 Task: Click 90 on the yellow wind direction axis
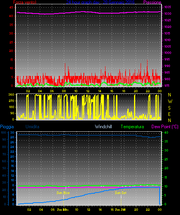click(12, 113)
